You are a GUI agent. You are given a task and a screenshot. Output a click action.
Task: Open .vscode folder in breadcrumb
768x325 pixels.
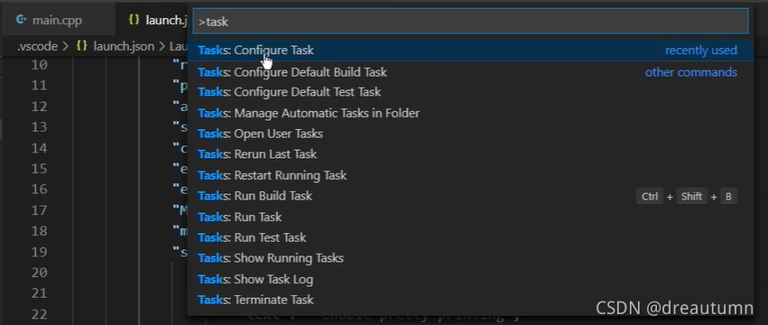click(37, 47)
